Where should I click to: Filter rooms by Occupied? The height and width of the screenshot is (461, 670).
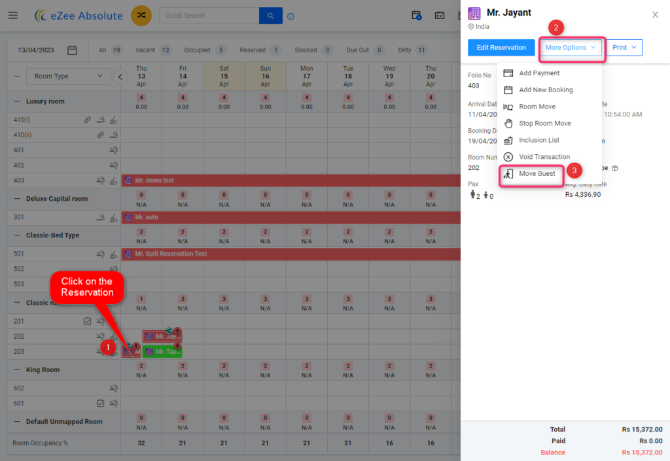pyautogui.click(x=205, y=50)
